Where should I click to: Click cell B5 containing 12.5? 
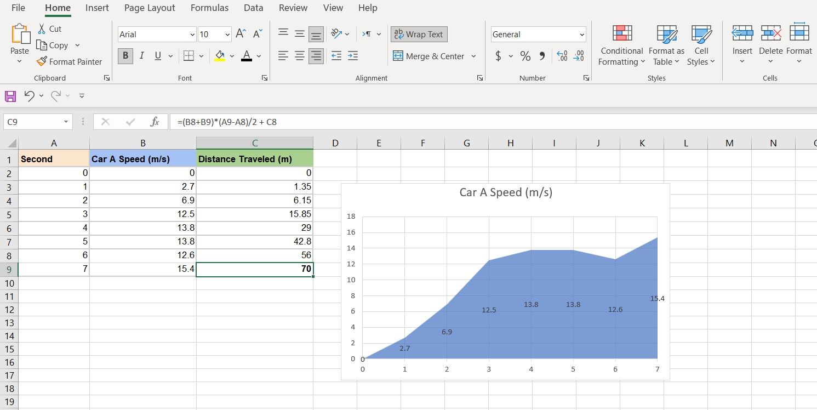(143, 214)
